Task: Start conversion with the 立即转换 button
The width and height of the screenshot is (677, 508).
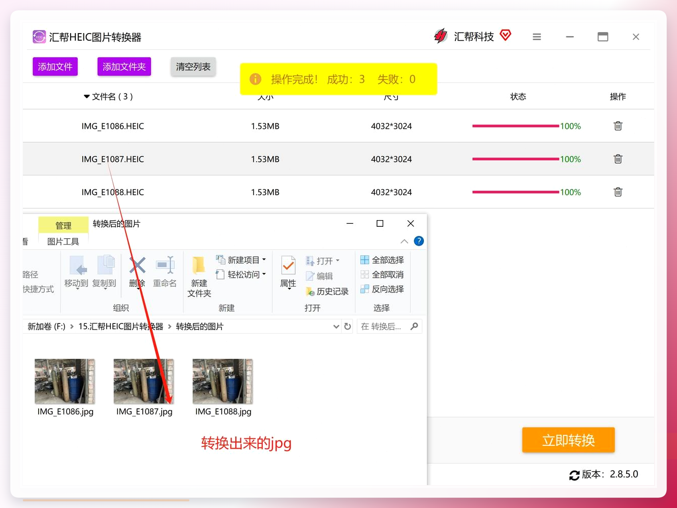Action: click(568, 440)
